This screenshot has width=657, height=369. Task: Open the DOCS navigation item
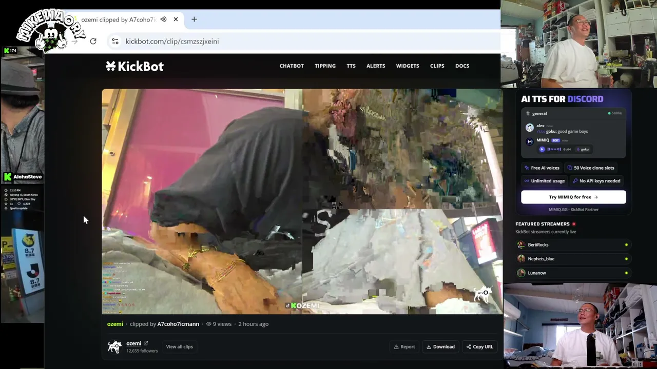[462, 66]
